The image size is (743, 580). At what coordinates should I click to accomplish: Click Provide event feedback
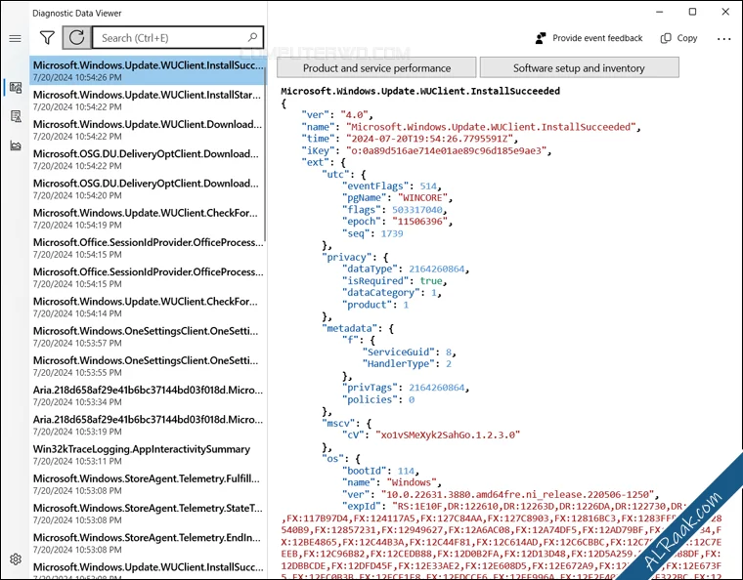point(589,38)
